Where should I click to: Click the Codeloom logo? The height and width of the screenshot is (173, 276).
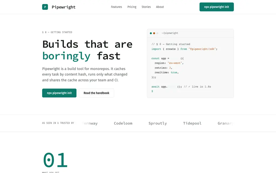pyautogui.click(x=123, y=123)
